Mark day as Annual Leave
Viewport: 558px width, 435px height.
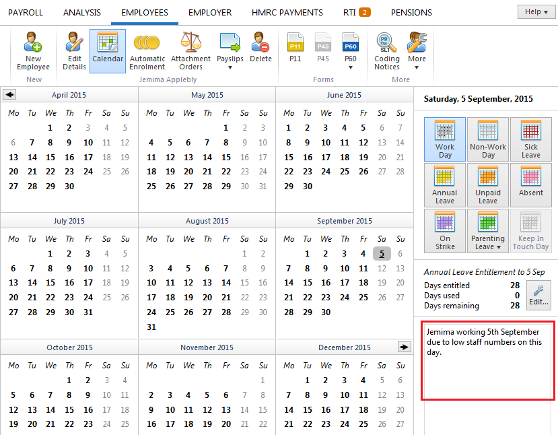pos(445,185)
